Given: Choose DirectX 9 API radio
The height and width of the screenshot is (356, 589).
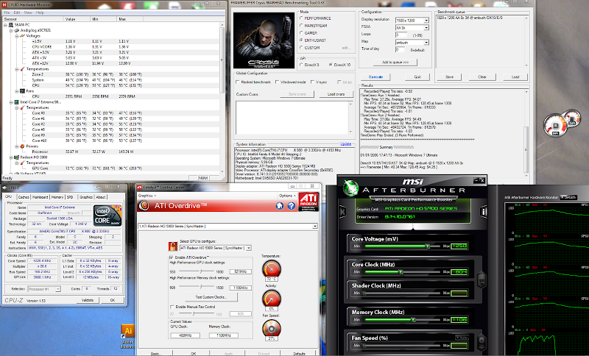Looking at the screenshot, I should pyautogui.click(x=301, y=65).
